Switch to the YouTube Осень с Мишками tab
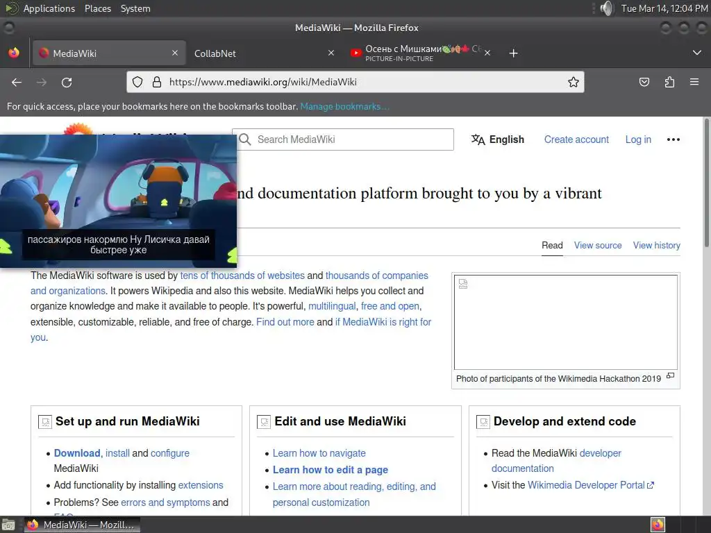711x533 pixels. tap(419, 53)
